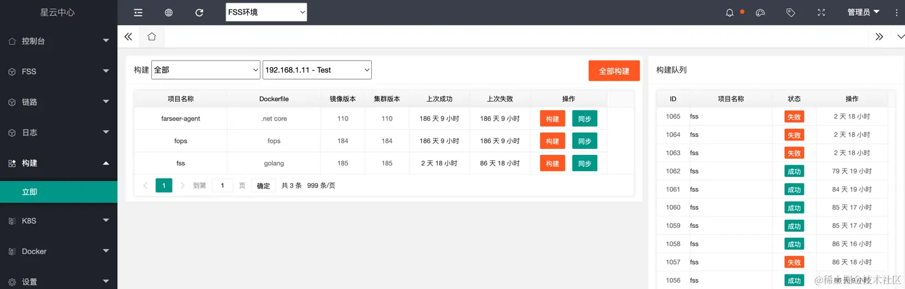
Task: Open the 192.168.1.11 - Test cluster dropdown
Action: (x=317, y=70)
